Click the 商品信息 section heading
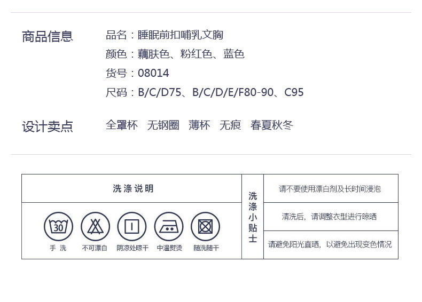422x302 pixels. [x=47, y=36]
